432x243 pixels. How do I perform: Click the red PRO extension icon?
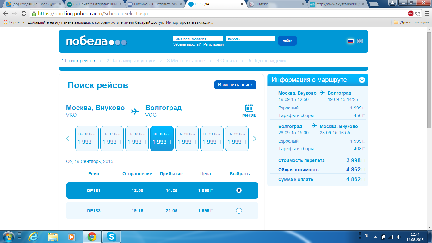(410, 14)
